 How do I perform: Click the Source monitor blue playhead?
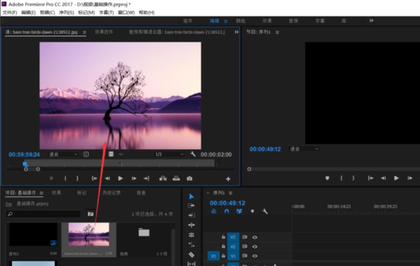point(25,164)
